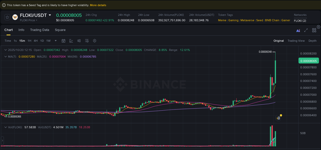Open the jump-to-date calendar icon

(63, 41)
